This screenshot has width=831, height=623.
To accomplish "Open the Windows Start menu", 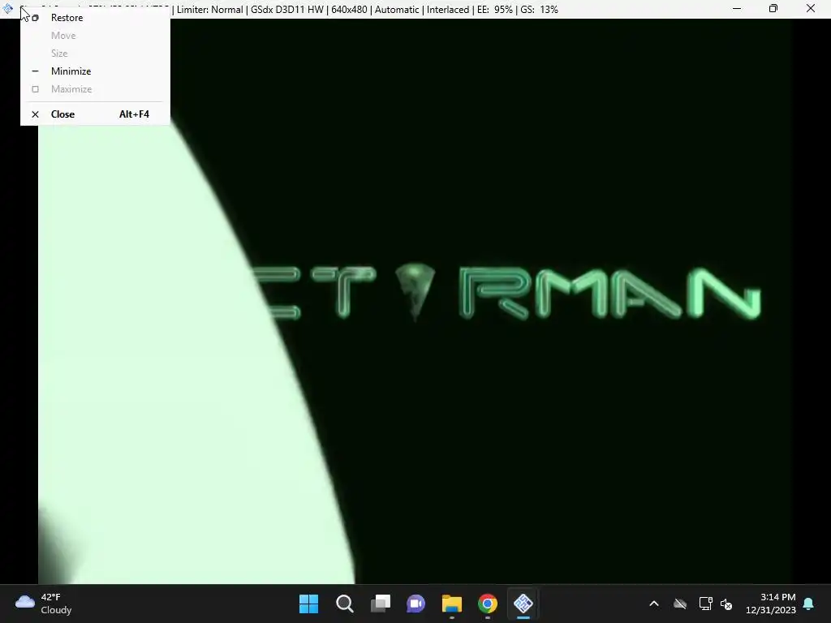I will (x=309, y=604).
